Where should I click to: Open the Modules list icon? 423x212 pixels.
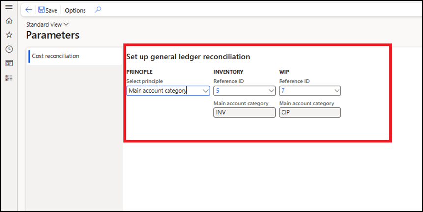9,78
